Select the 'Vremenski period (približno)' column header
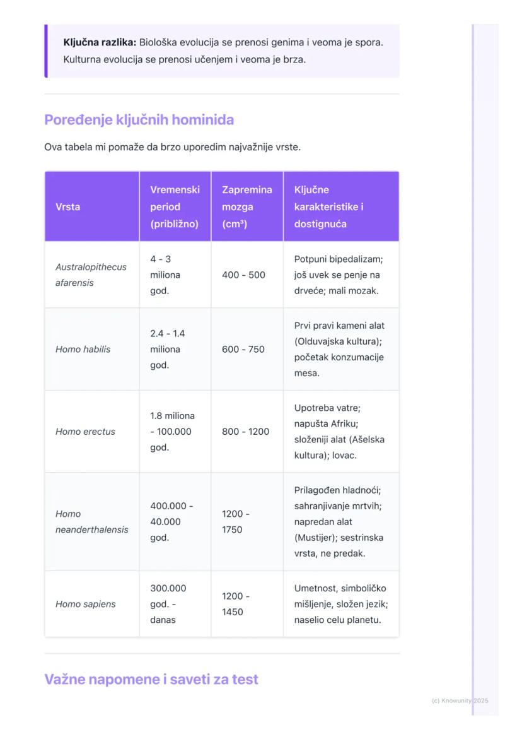522x739 pixels. click(175, 207)
